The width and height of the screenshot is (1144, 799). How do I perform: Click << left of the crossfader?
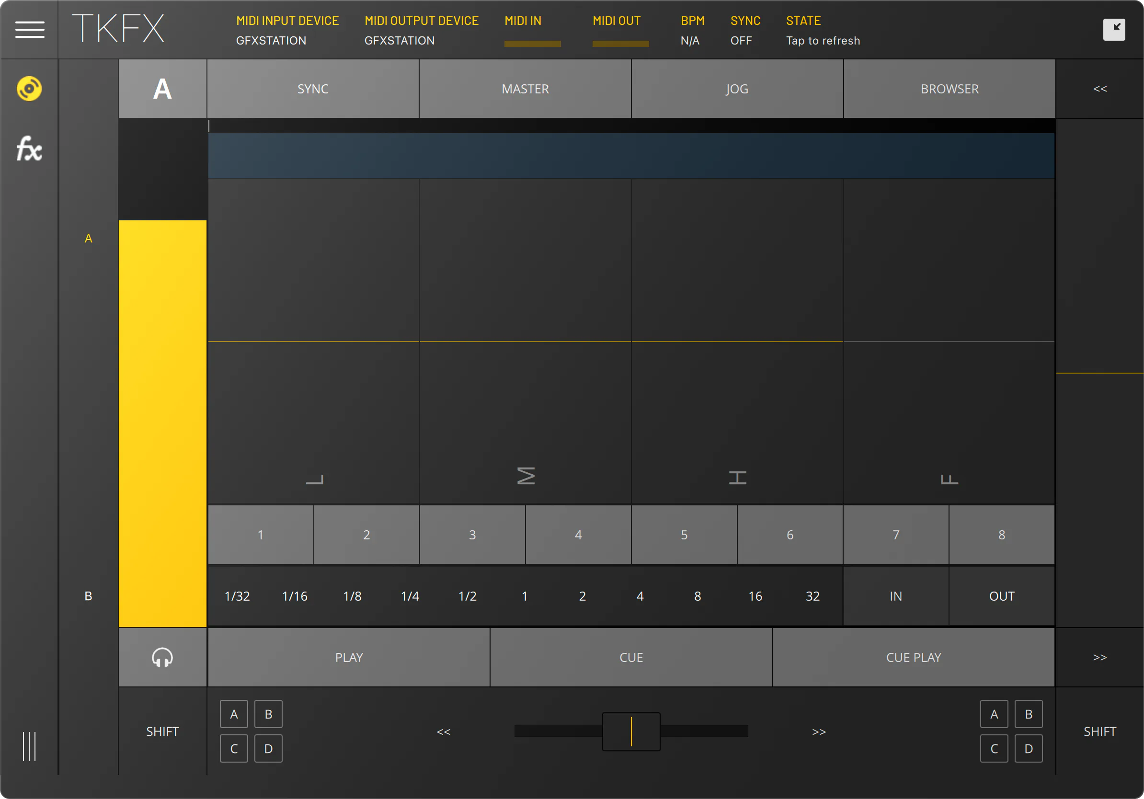[444, 731]
